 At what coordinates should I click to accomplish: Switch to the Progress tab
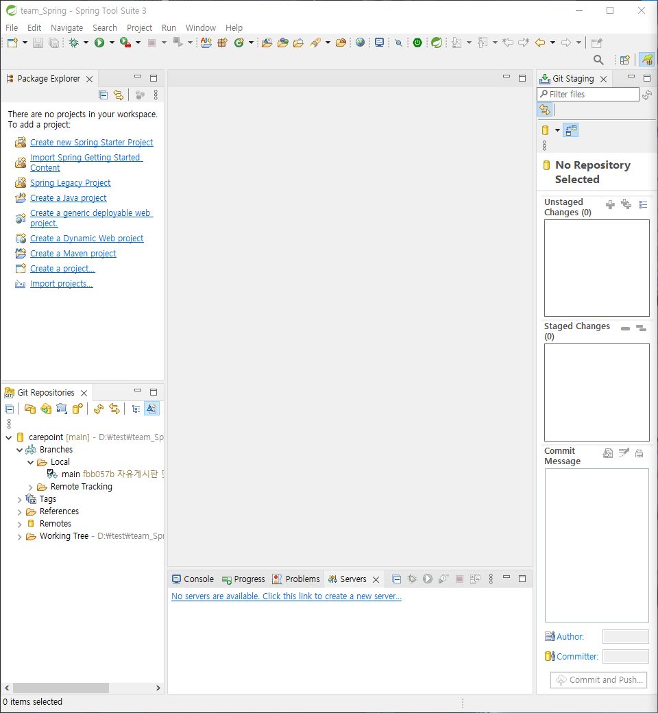(x=243, y=579)
